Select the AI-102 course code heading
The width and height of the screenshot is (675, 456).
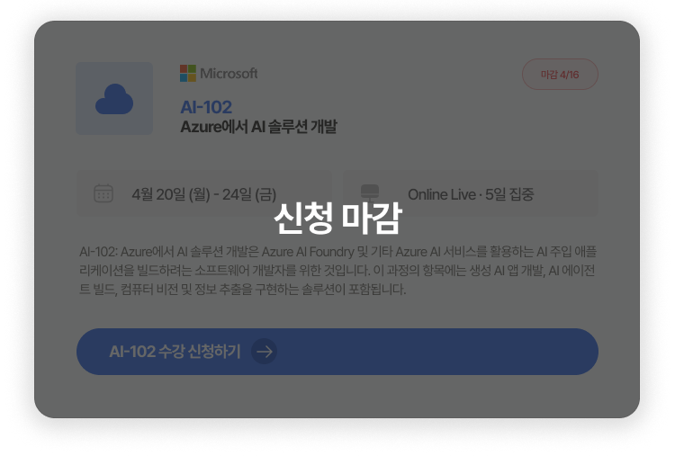(206, 107)
